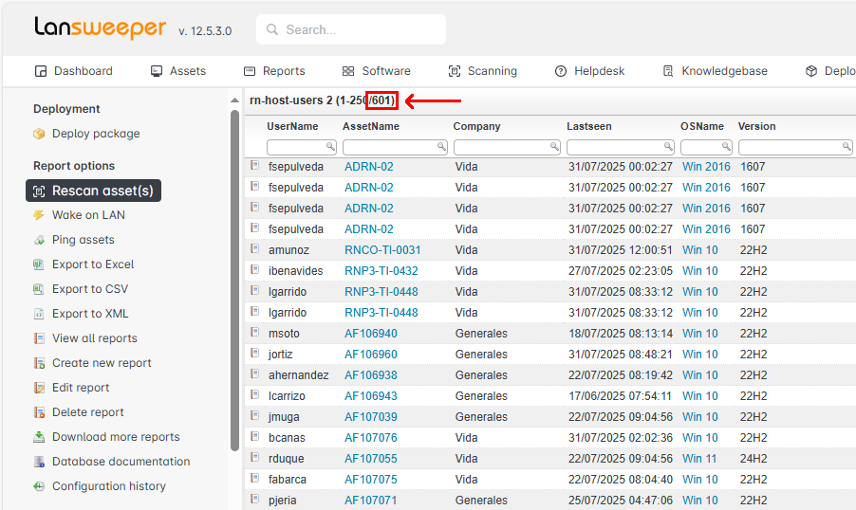Click the row icon beside user amunoz
The height and width of the screenshot is (510, 856).
[255, 249]
